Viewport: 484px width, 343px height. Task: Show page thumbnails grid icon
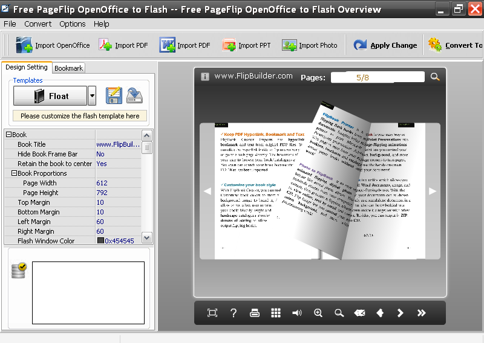click(x=276, y=313)
